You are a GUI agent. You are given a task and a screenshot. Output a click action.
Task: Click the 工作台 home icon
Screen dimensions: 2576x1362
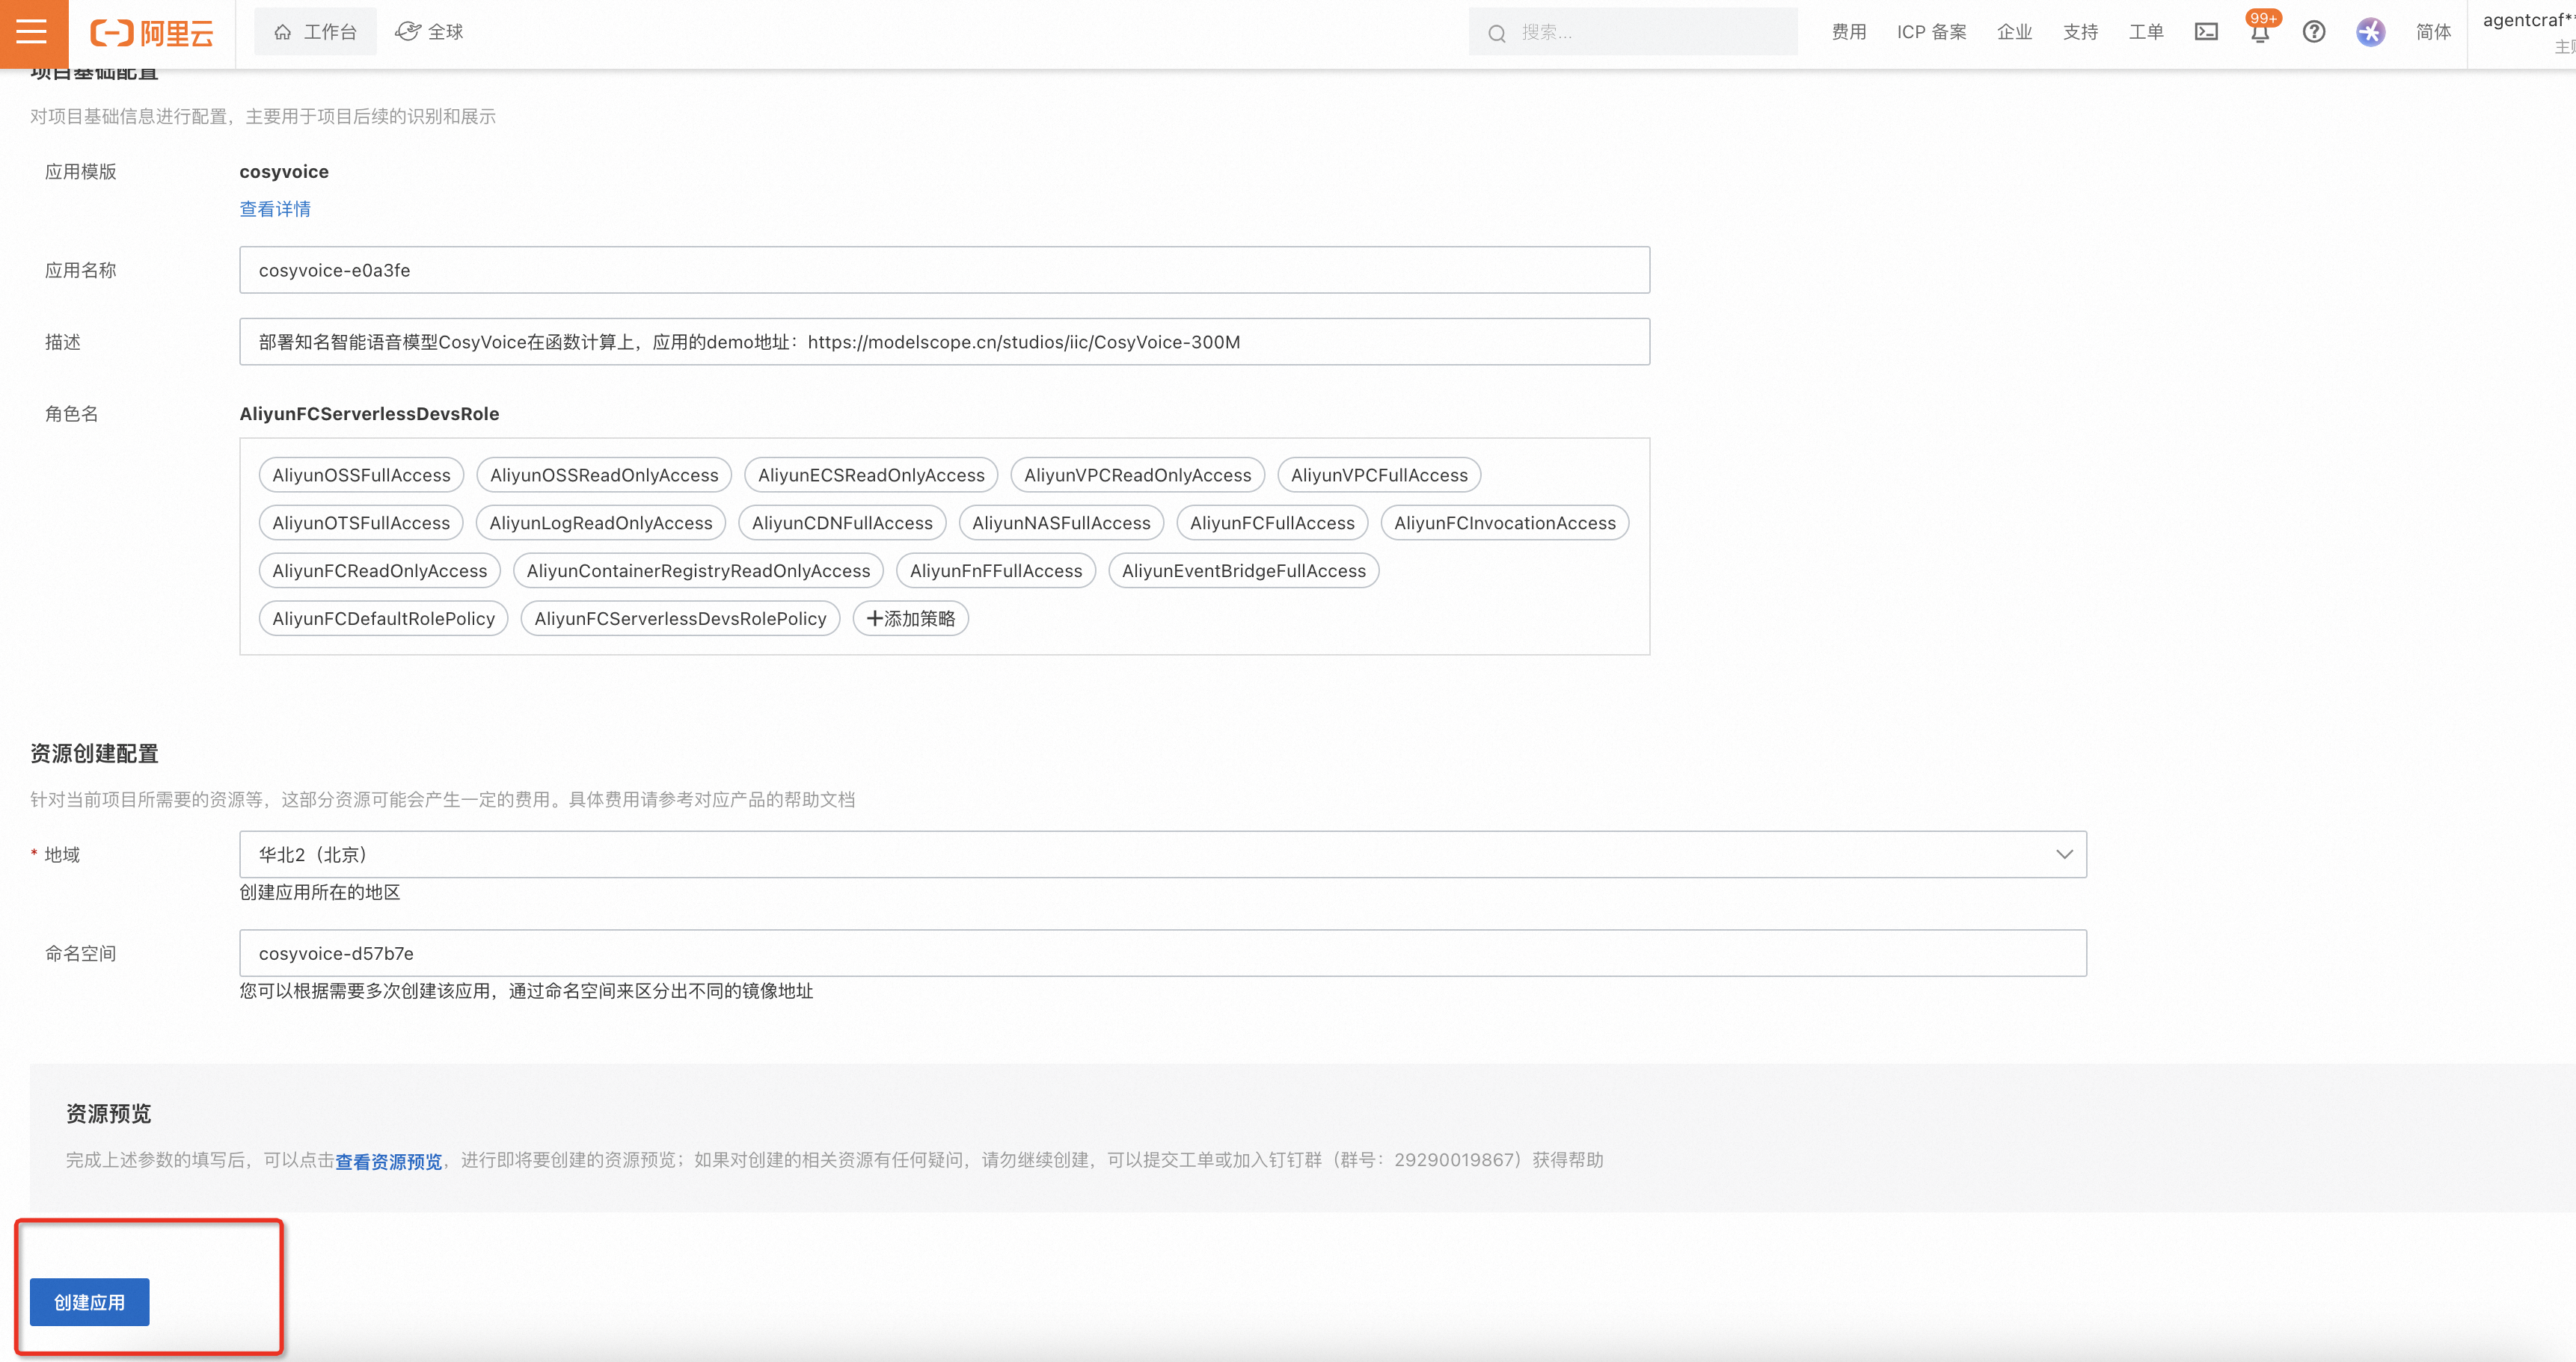[315, 31]
